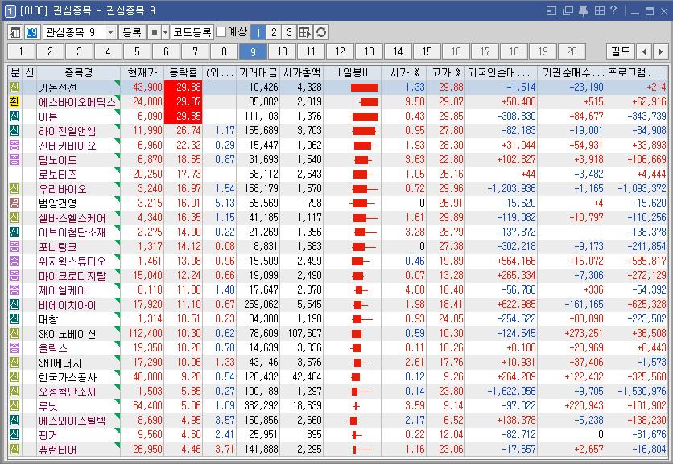Click the 프로그램 column header
Screen dimensions: 673x464
637,73
